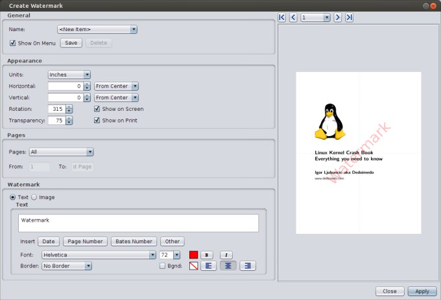Uncheck Show On Menu checkbox
The width and height of the screenshot is (441, 300).
pyautogui.click(x=13, y=43)
